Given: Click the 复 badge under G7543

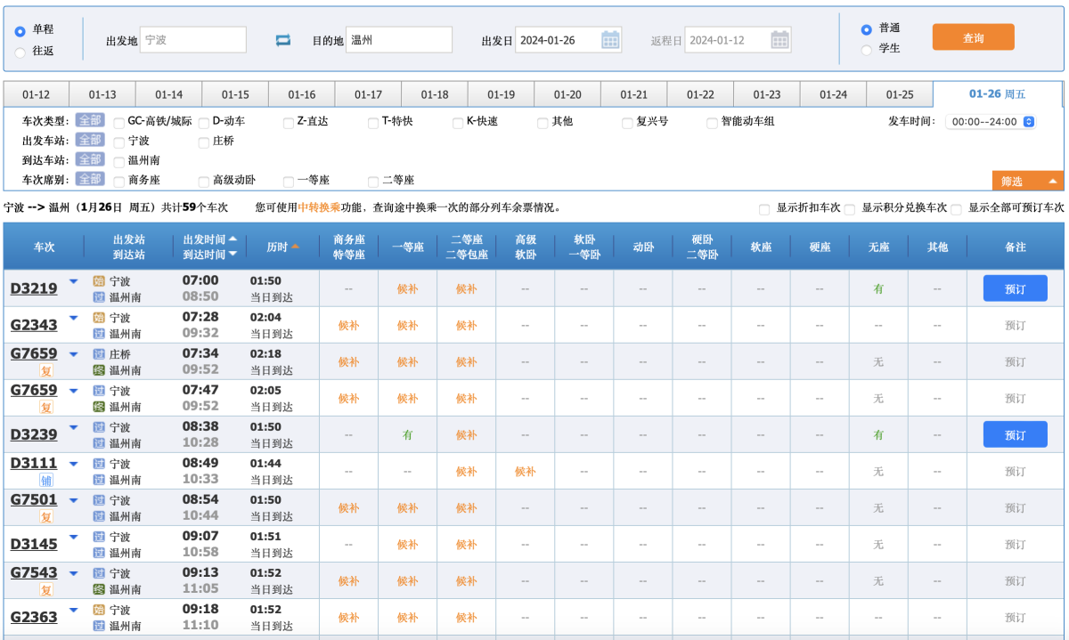Looking at the screenshot, I should coord(45,589).
